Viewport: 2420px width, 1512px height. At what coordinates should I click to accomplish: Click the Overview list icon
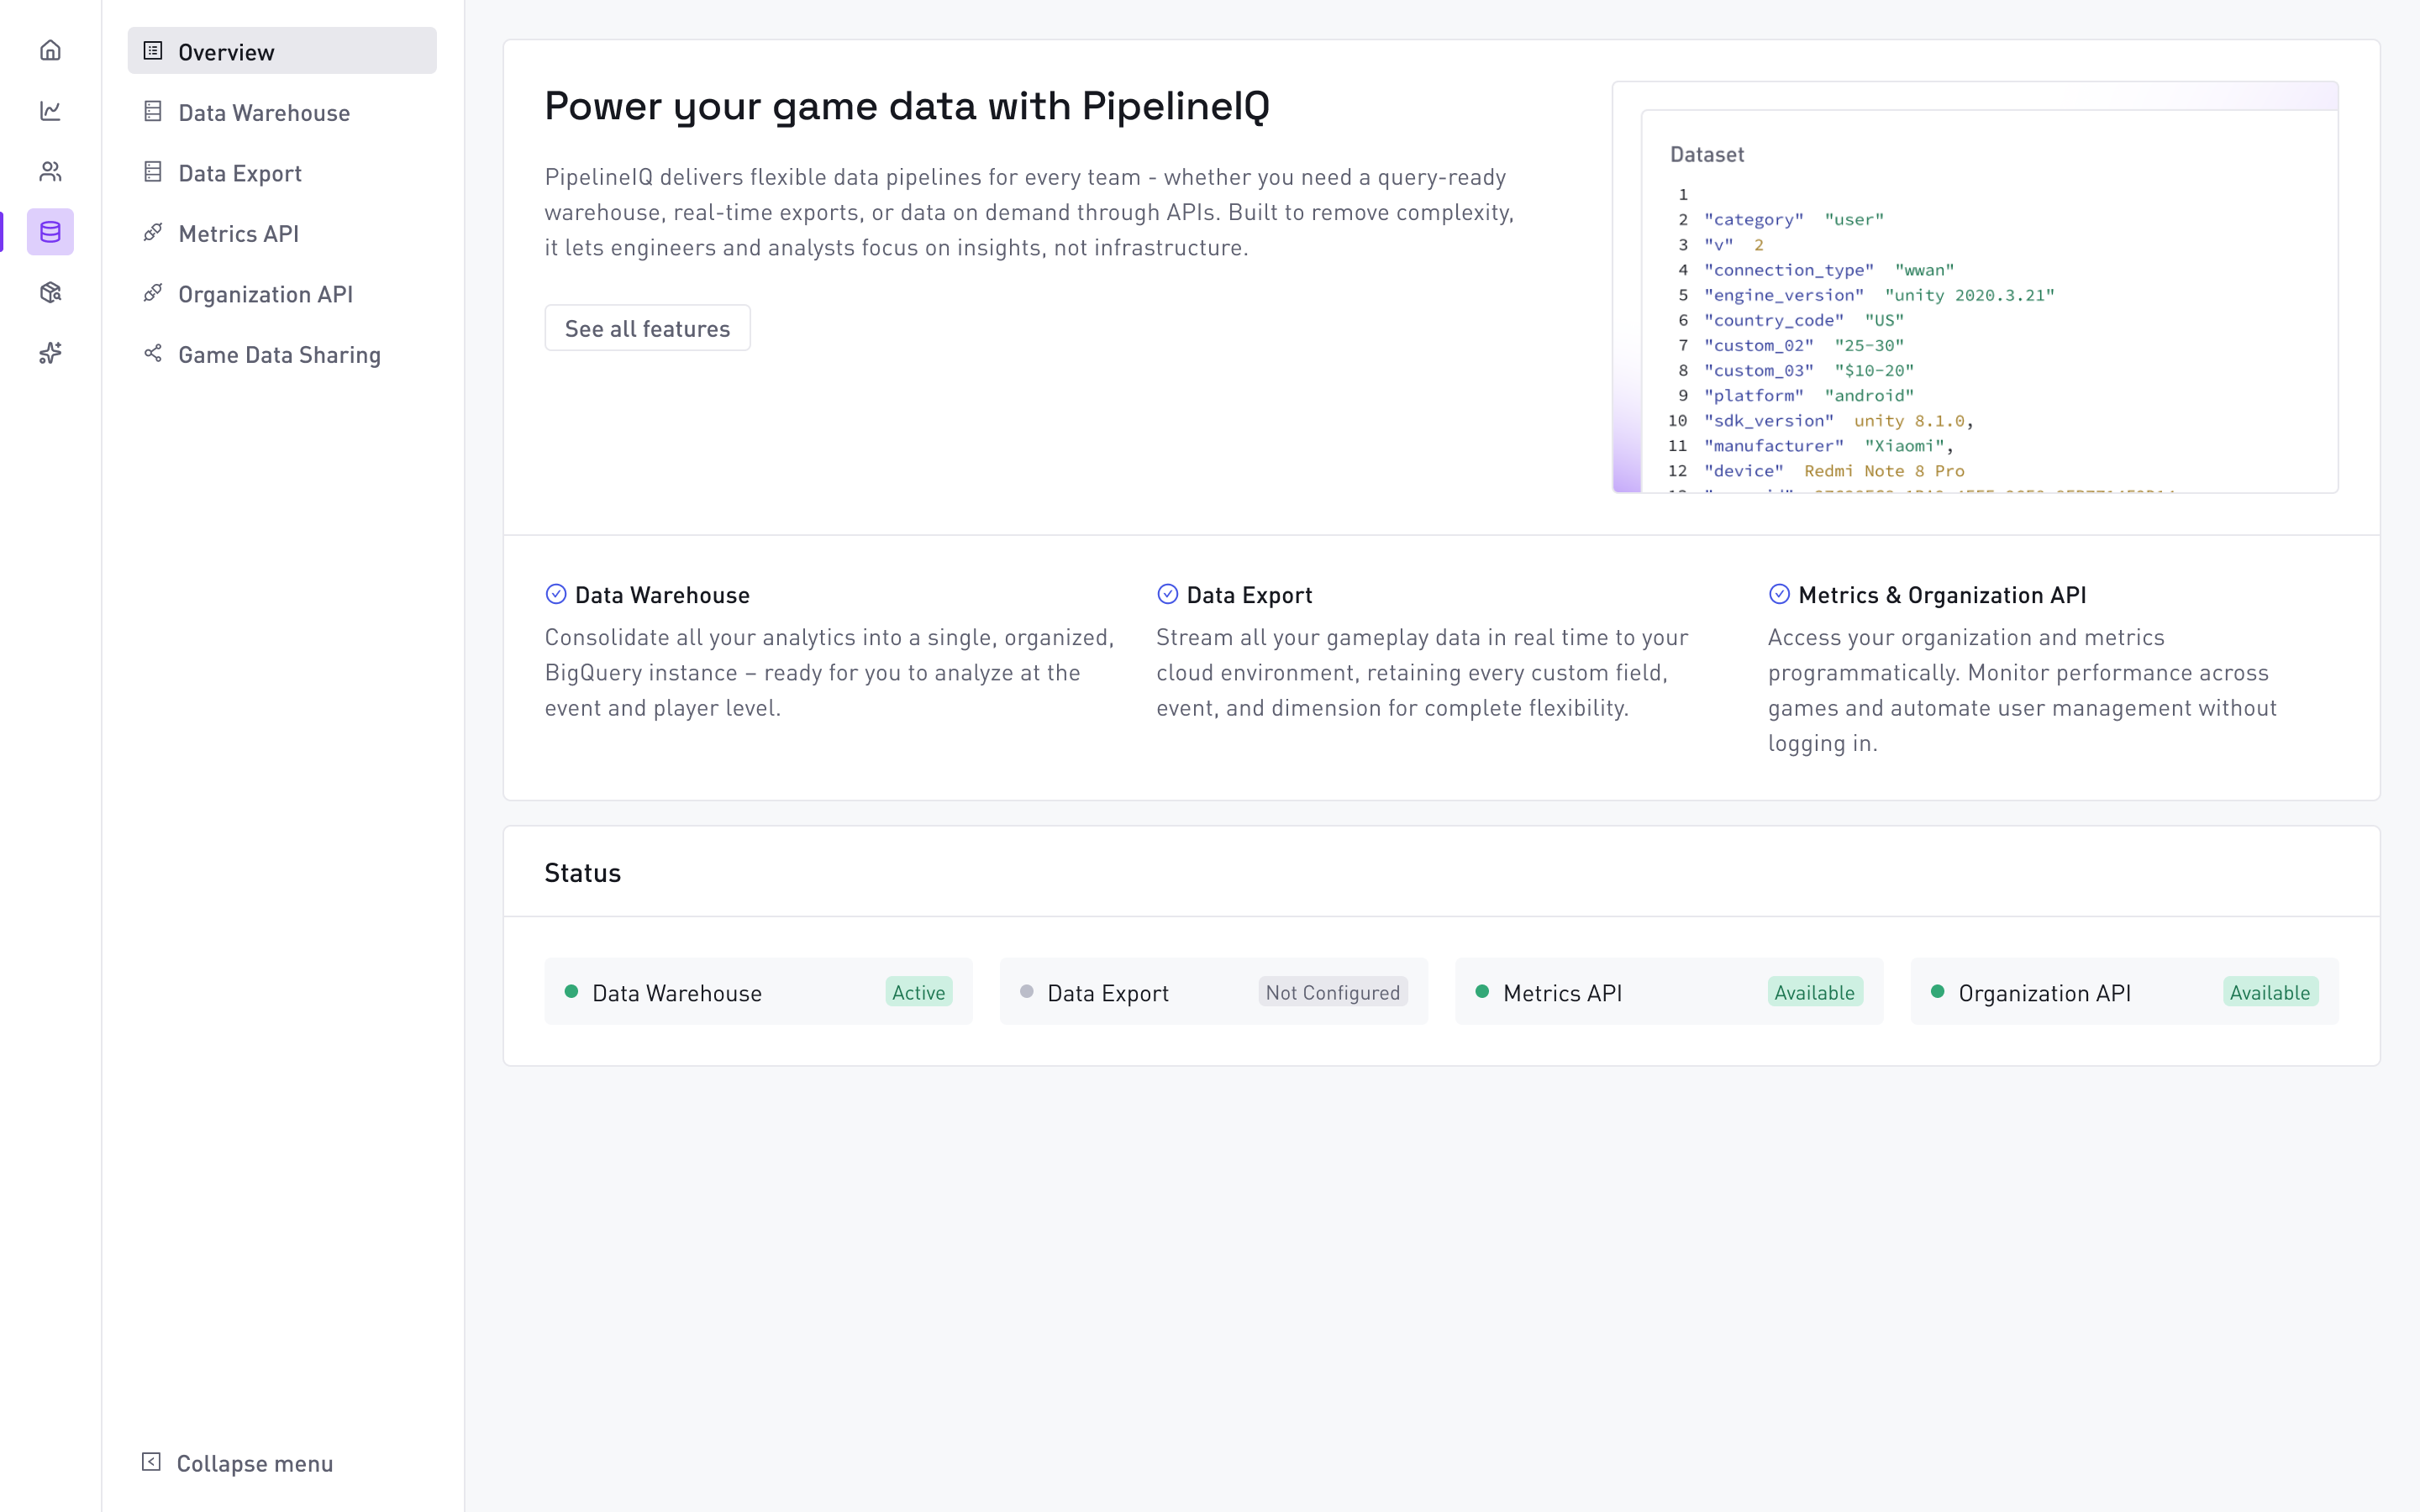click(x=153, y=51)
